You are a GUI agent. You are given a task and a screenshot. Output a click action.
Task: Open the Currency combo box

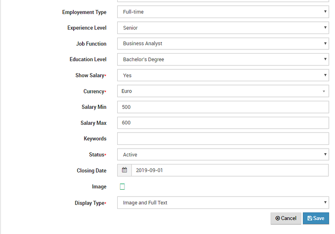click(223, 91)
